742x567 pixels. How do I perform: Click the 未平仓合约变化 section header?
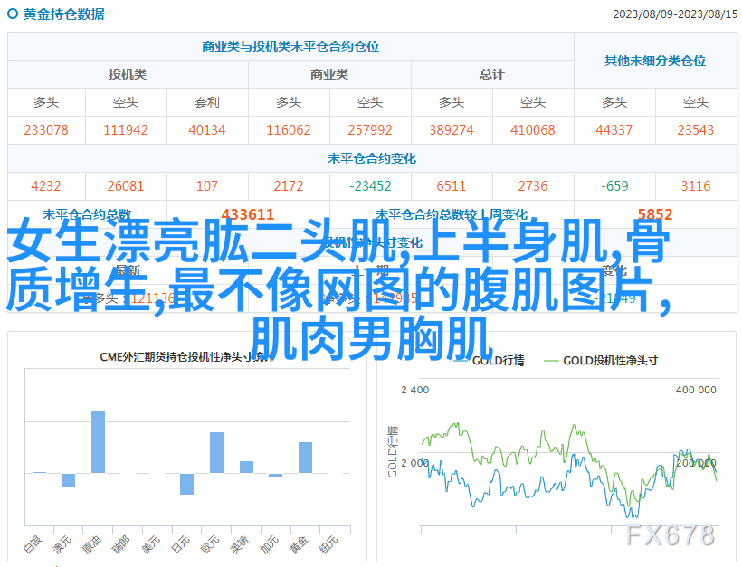point(371,158)
